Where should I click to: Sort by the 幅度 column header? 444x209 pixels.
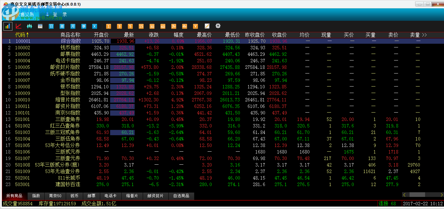pyautogui.click(x=179, y=35)
